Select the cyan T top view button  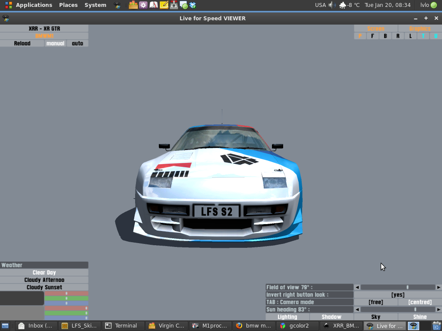tap(423, 36)
